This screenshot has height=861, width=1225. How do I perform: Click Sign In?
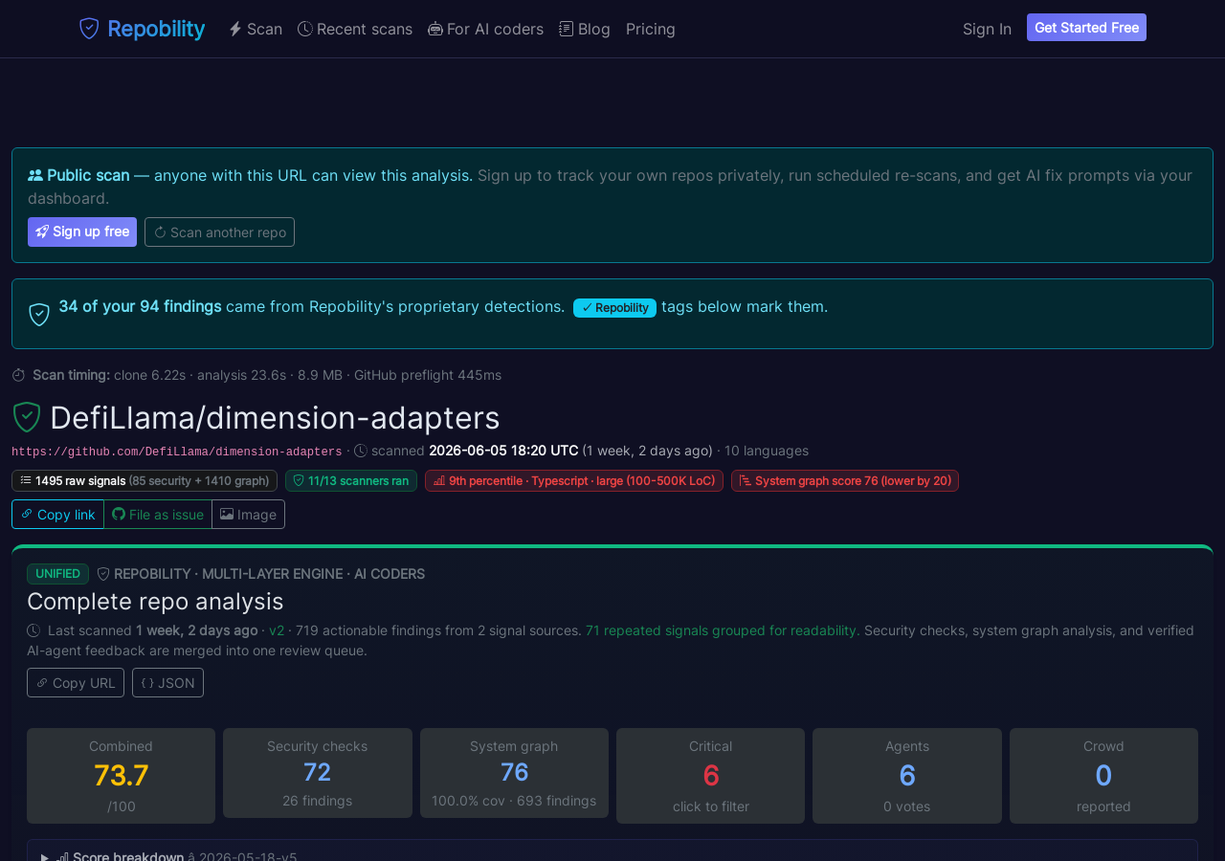tap(987, 29)
